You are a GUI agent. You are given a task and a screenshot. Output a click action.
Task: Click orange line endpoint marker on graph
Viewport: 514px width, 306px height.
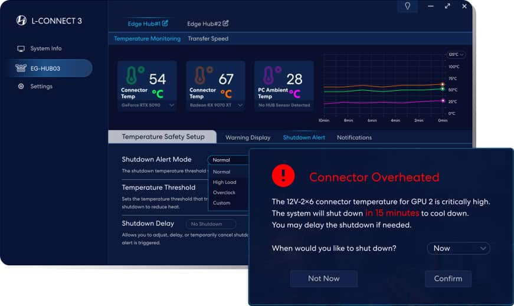pos(443,84)
